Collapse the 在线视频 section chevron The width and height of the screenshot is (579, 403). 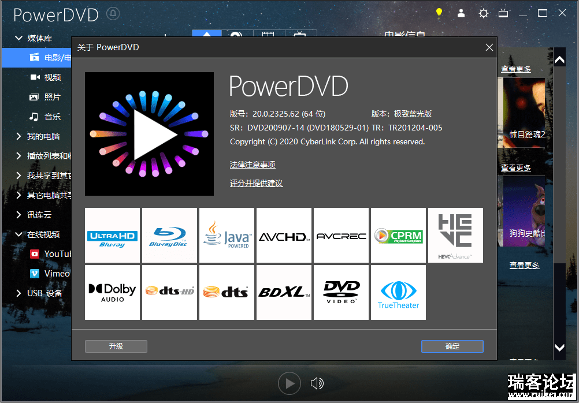(x=18, y=234)
